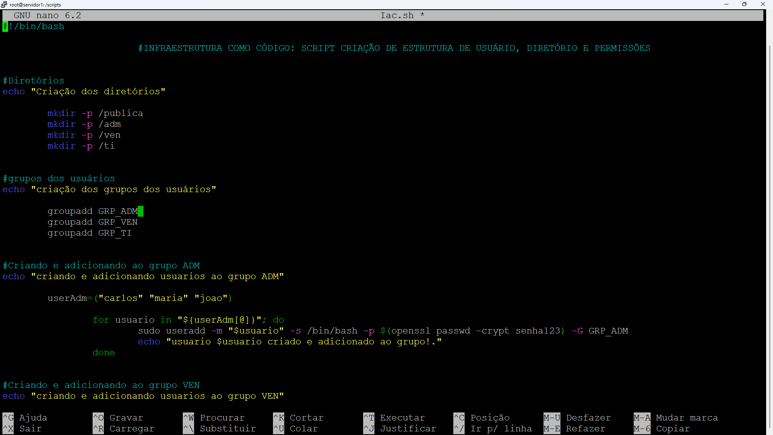Click the M-A Mudar marca shortcut
773x435 pixels.
coord(676,418)
